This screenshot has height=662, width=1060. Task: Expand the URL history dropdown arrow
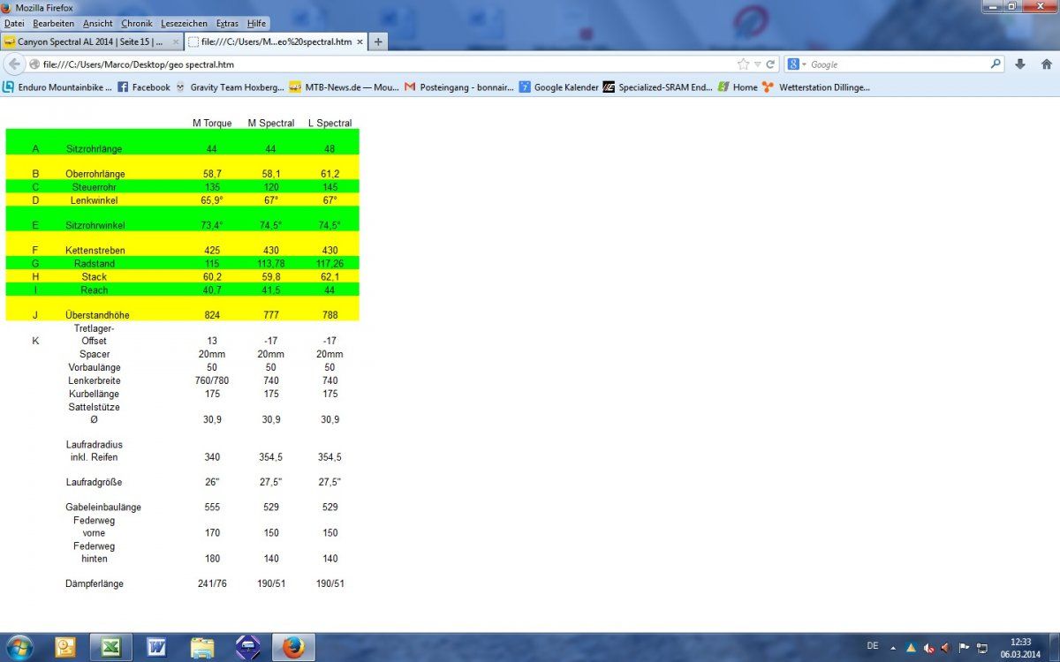pos(757,64)
